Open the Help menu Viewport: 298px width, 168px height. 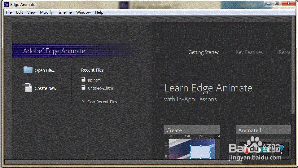(99, 12)
